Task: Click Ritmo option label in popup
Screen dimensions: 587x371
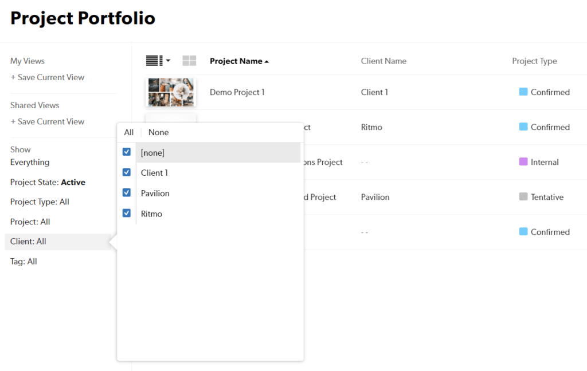Action: [x=151, y=214]
